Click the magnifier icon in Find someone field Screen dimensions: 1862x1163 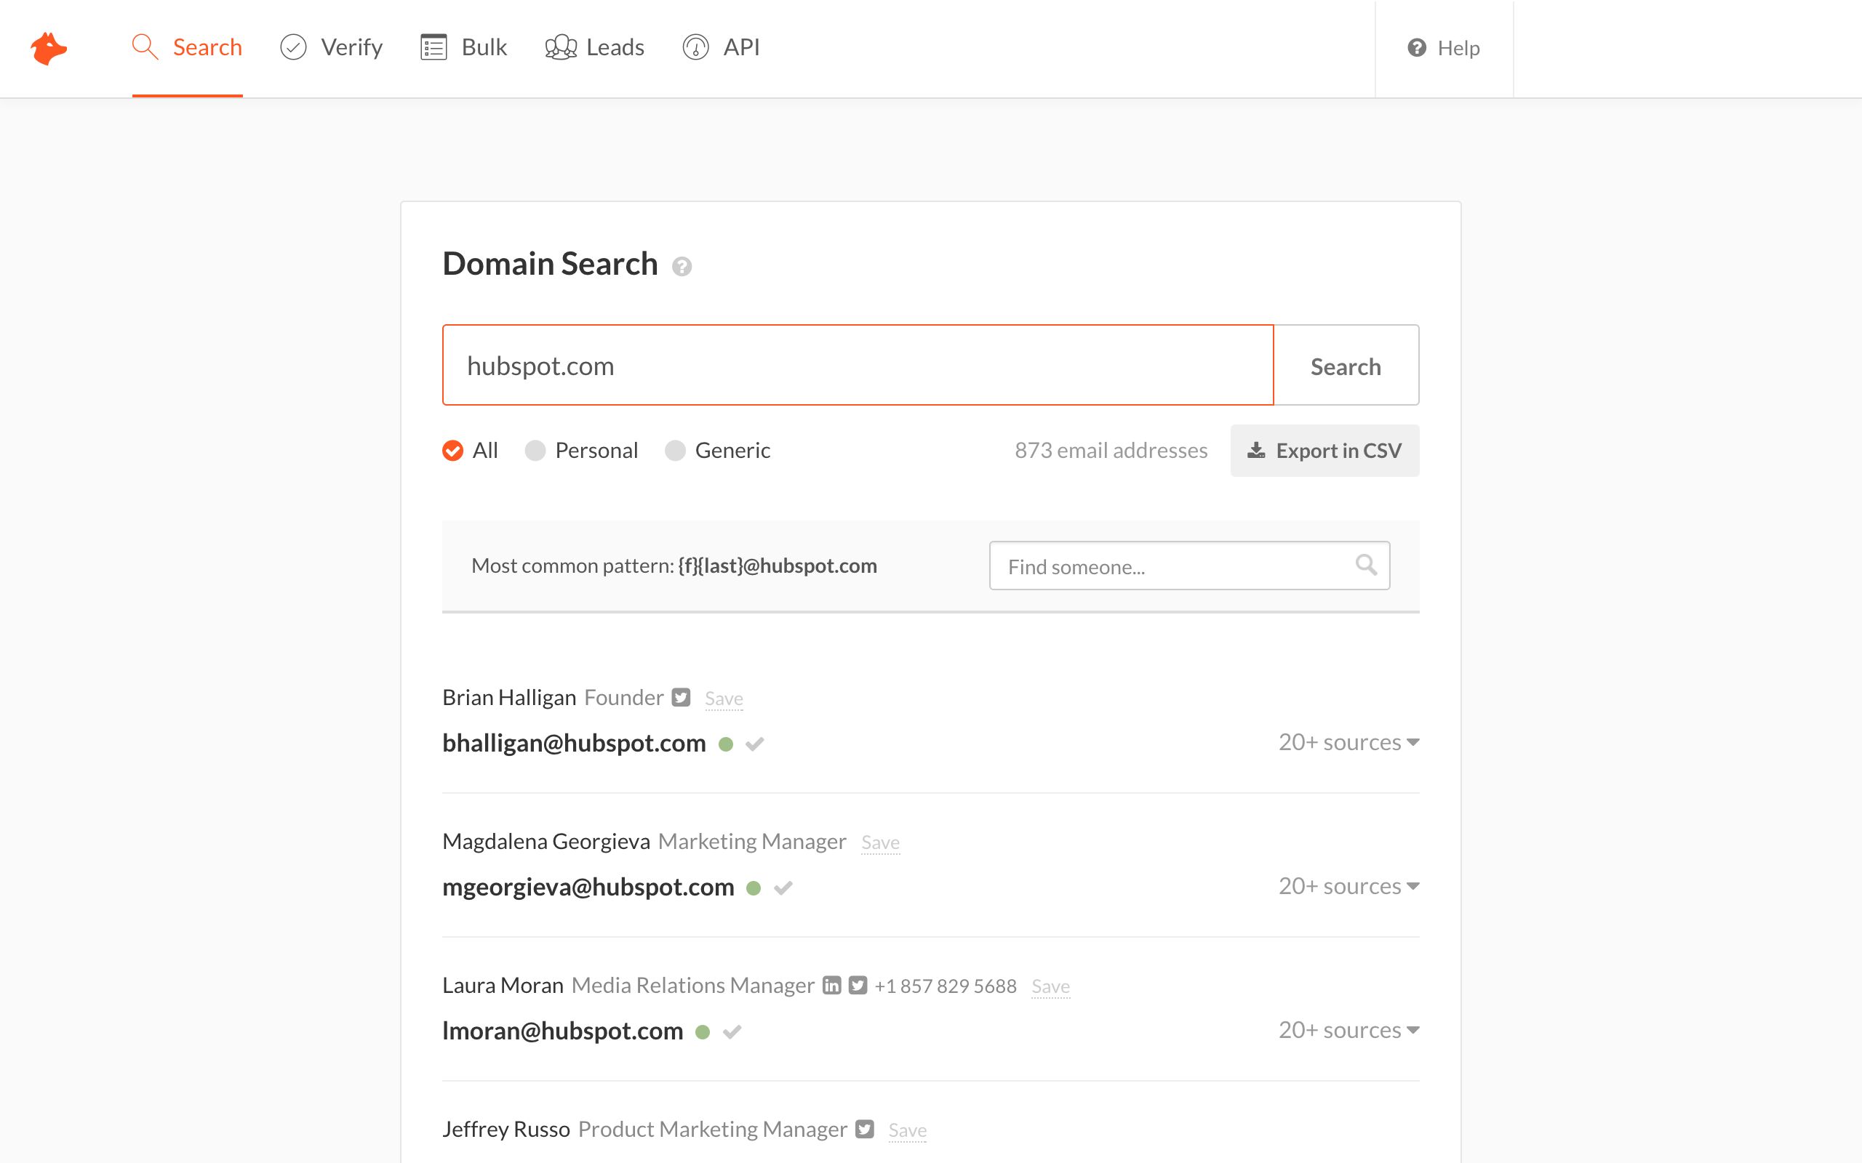[1366, 565]
